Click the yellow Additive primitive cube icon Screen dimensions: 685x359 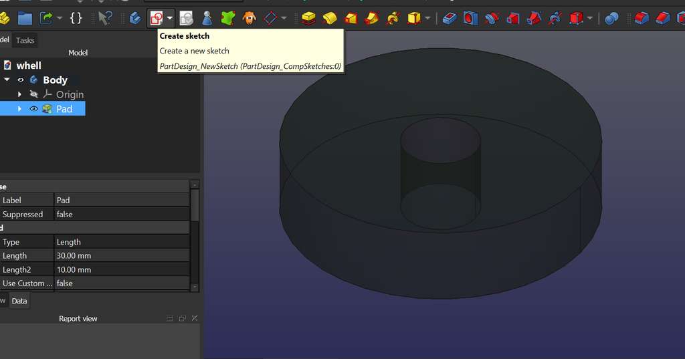pyautogui.click(x=413, y=18)
